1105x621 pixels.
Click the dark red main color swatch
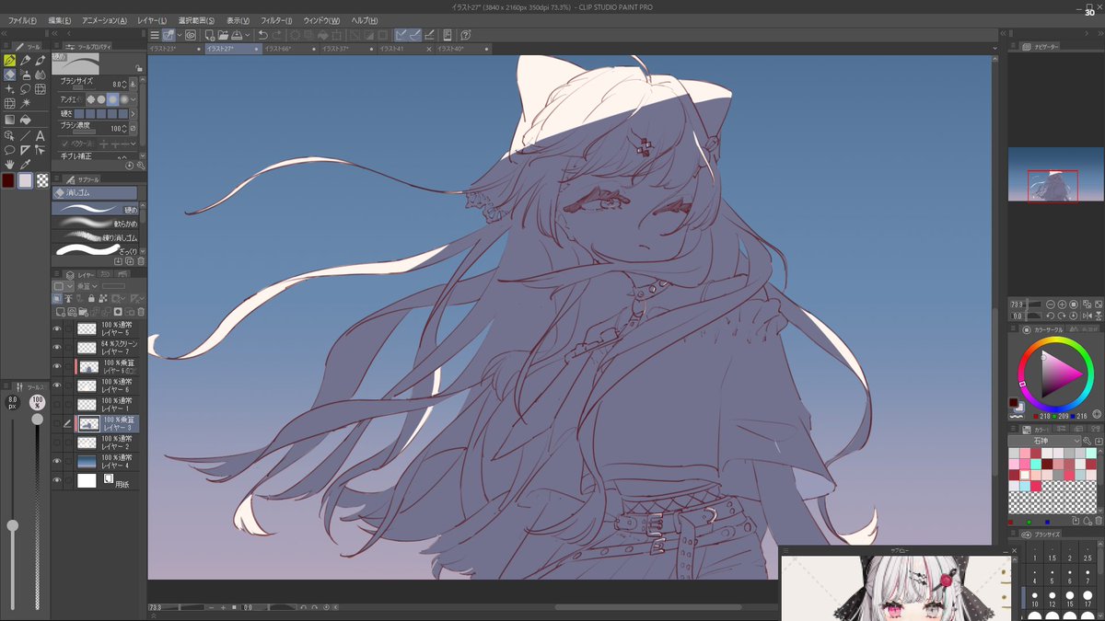(x=8, y=180)
